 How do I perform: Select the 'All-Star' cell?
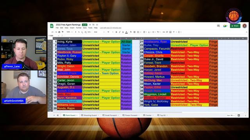coord(126,42)
